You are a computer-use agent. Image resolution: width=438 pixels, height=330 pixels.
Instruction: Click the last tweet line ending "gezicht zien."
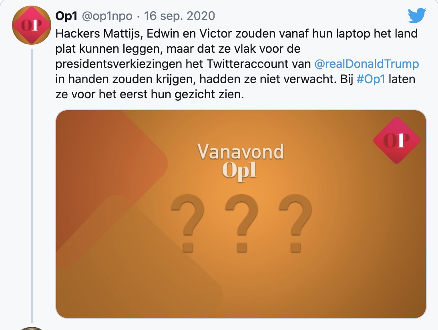coord(149,94)
